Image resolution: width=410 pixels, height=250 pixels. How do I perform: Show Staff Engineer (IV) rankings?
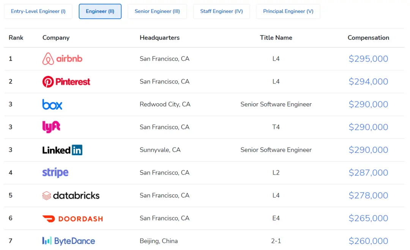click(221, 11)
